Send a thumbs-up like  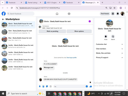click(91, 87)
